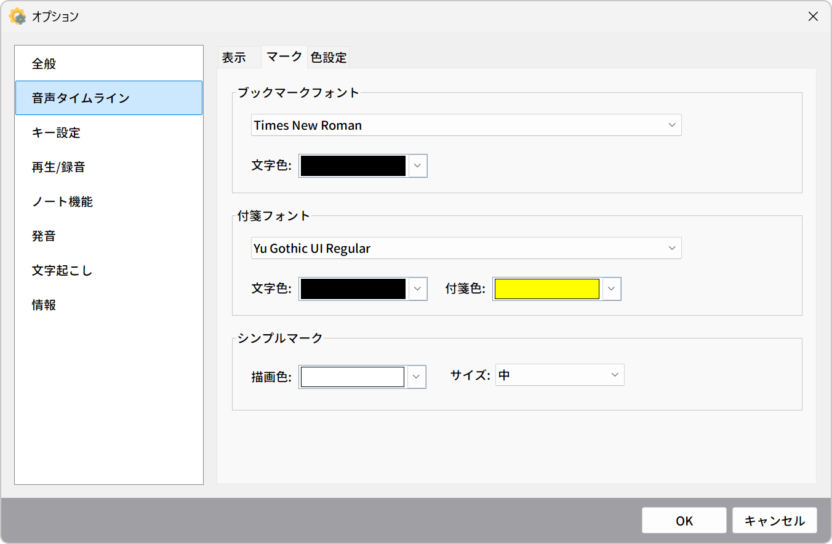Click the white 描画色 color swatch
832x544 pixels.
pyautogui.click(x=353, y=377)
